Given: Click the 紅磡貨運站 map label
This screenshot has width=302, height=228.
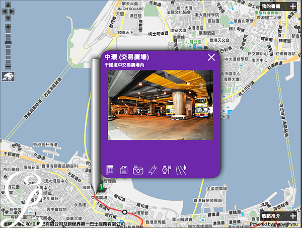Looking at the screenshot, I should (x=285, y=53).
